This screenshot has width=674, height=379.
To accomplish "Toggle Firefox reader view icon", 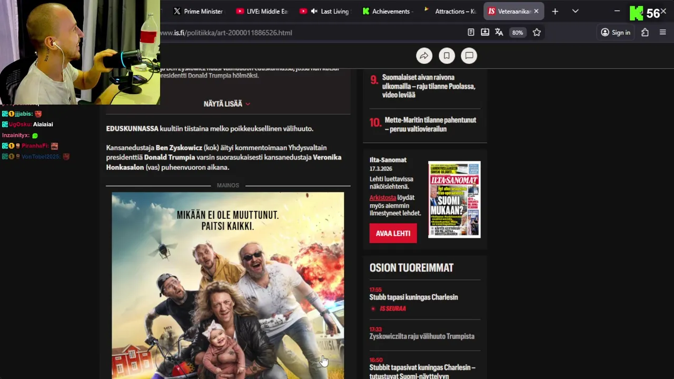I will click(x=471, y=33).
